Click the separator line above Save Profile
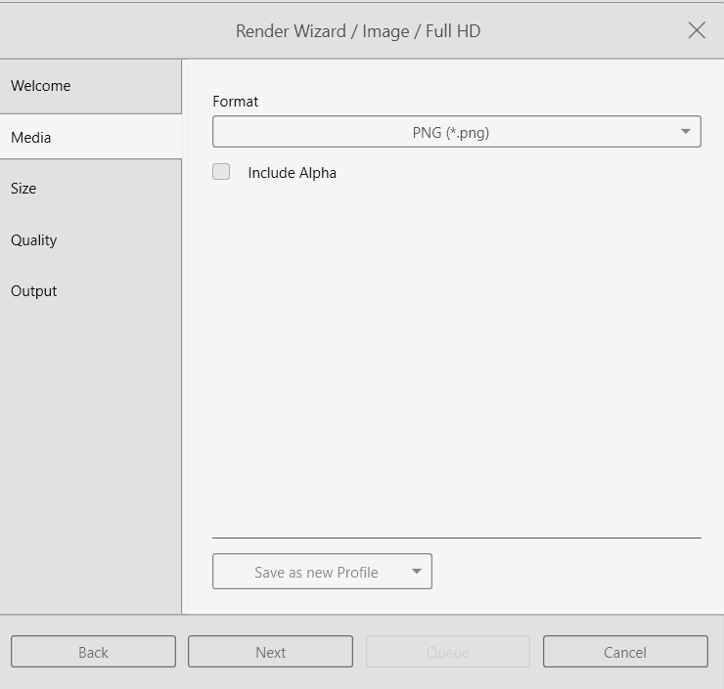724x689 pixels. pyautogui.click(x=456, y=538)
